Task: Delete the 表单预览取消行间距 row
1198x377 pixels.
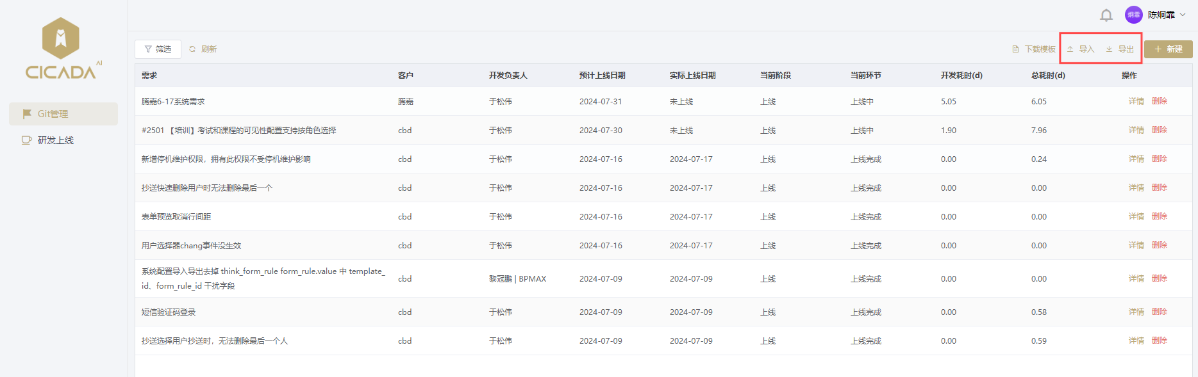Action: 1159,216
